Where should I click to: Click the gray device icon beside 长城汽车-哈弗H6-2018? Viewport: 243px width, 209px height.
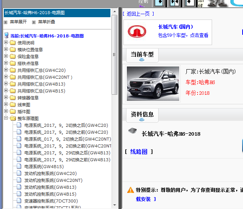coord(133,131)
